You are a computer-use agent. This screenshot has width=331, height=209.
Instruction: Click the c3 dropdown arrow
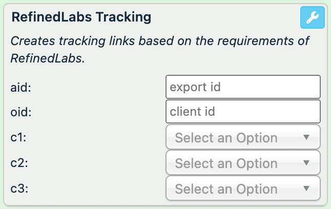(x=306, y=189)
